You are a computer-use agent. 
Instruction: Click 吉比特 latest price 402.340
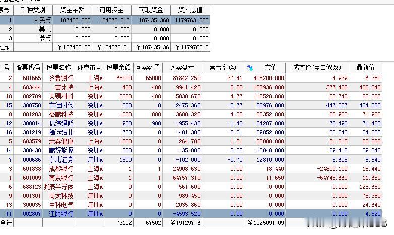point(370,87)
